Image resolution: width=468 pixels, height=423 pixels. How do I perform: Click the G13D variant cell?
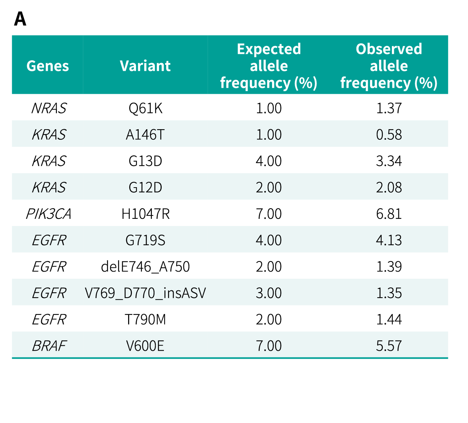(145, 161)
